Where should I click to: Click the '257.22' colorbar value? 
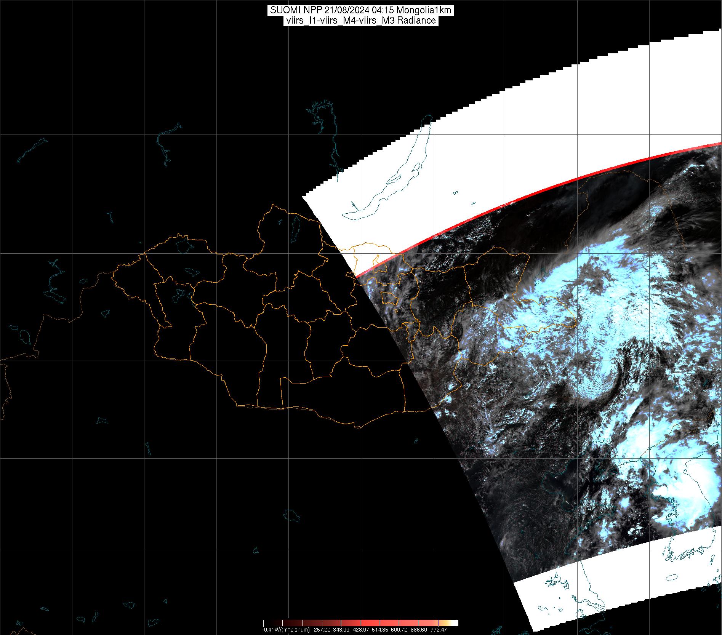[x=321, y=630]
